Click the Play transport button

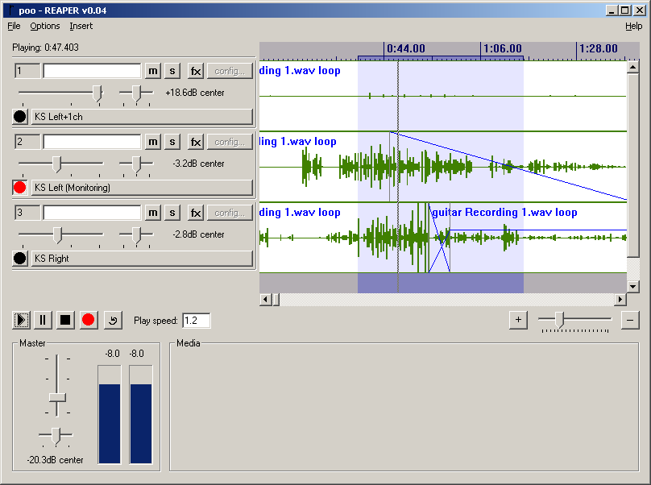pos(21,320)
